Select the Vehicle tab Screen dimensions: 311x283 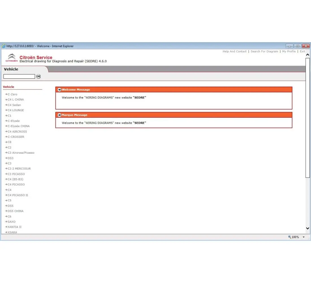[x=11, y=69]
